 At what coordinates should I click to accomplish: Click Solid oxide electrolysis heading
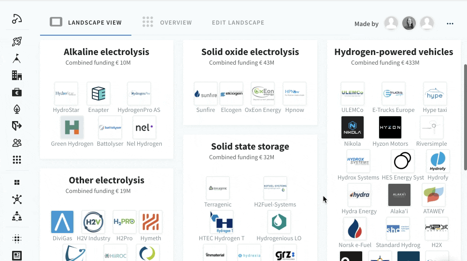pyautogui.click(x=250, y=52)
